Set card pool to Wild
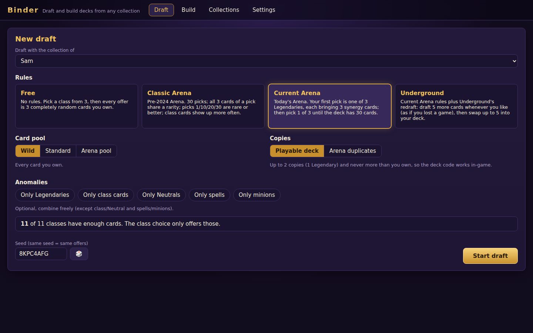The width and height of the screenshot is (533, 333). click(x=28, y=151)
